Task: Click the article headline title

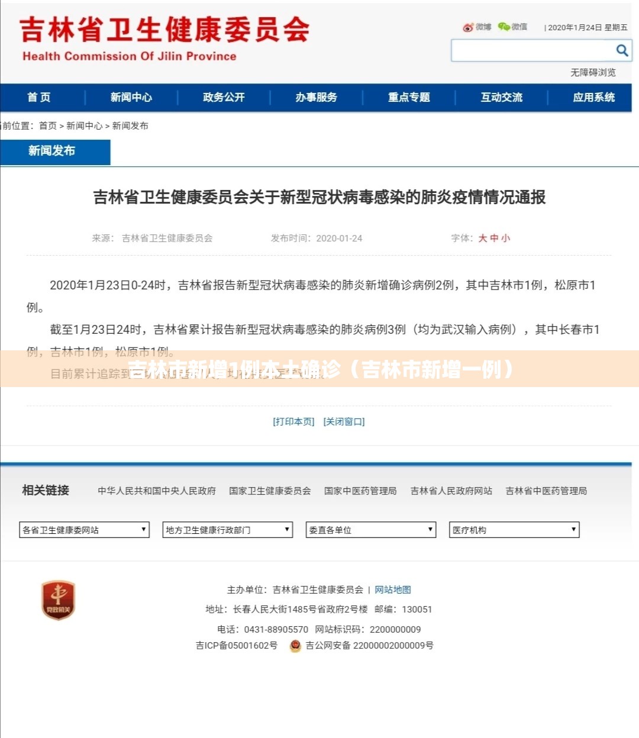Action: coord(319,197)
